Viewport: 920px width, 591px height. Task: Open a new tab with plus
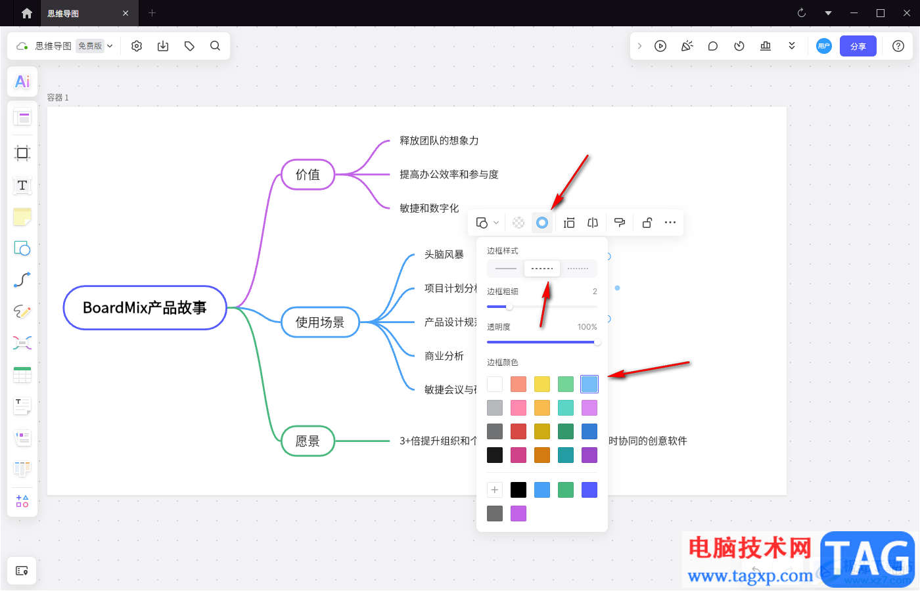click(152, 13)
